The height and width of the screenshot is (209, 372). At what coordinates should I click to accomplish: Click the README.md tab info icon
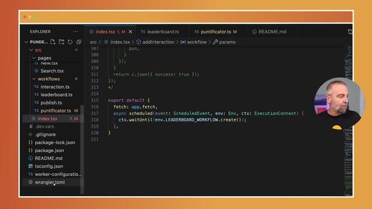click(255, 32)
